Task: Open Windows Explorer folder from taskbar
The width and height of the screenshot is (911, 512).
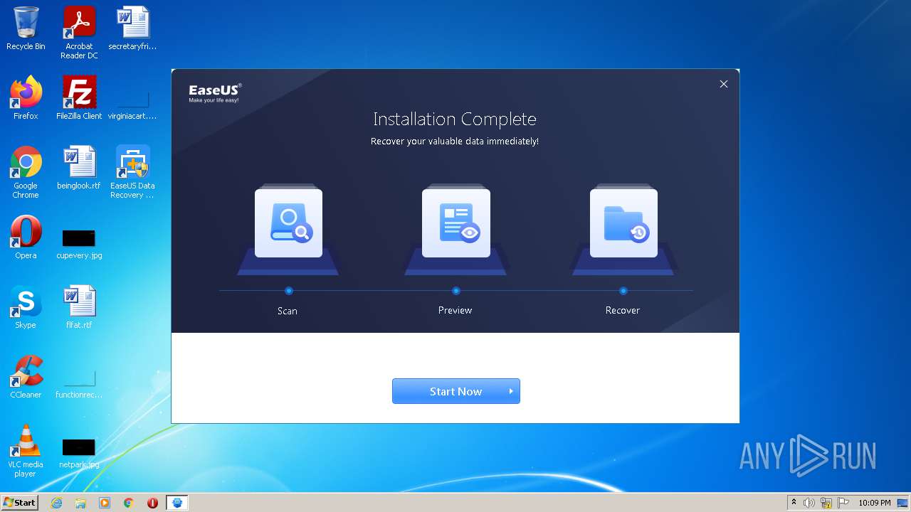Action: click(80, 503)
